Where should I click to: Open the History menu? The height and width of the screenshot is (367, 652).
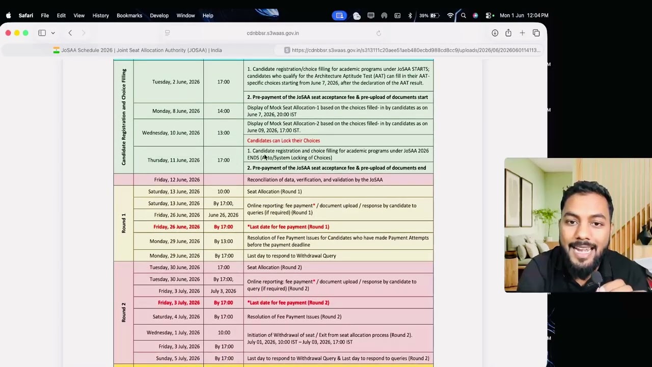[101, 15]
